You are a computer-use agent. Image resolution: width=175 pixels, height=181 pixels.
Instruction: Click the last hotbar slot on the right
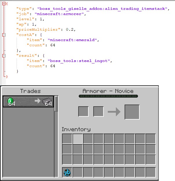151,173
